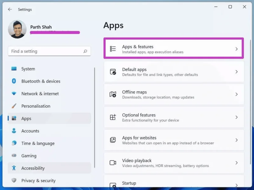Click the Apps for websites icon
Image resolution: width=254 pixels, height=190 pixels.
pos(113,140)
